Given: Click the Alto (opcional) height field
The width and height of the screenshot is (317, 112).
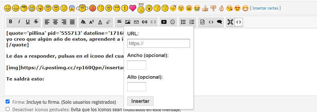Looking at the screenshot, I should (x=137, y=87).
